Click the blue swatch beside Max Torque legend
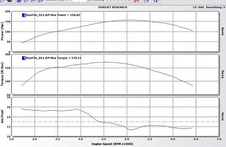This screenshot has width=226, height=147. (24, 58)
